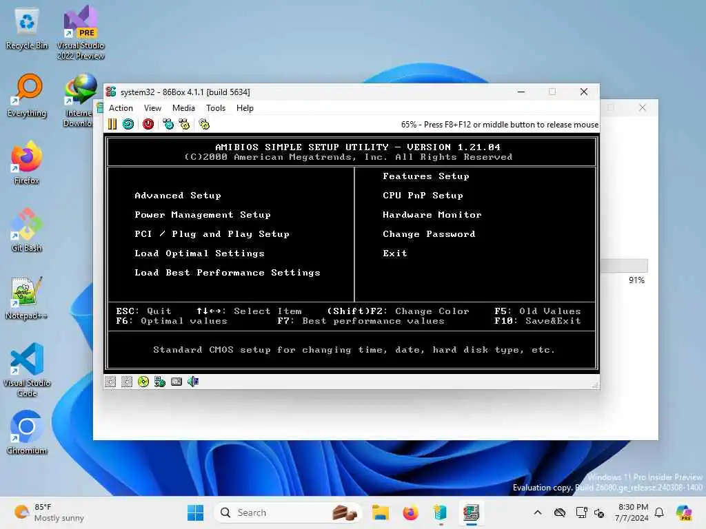Screen dimensions: 706x529
Task: Pause the emulation with the Pause icon
Action: (x=112, y=124)
